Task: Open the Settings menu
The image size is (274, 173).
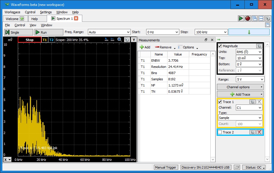Action: [46, 12]
